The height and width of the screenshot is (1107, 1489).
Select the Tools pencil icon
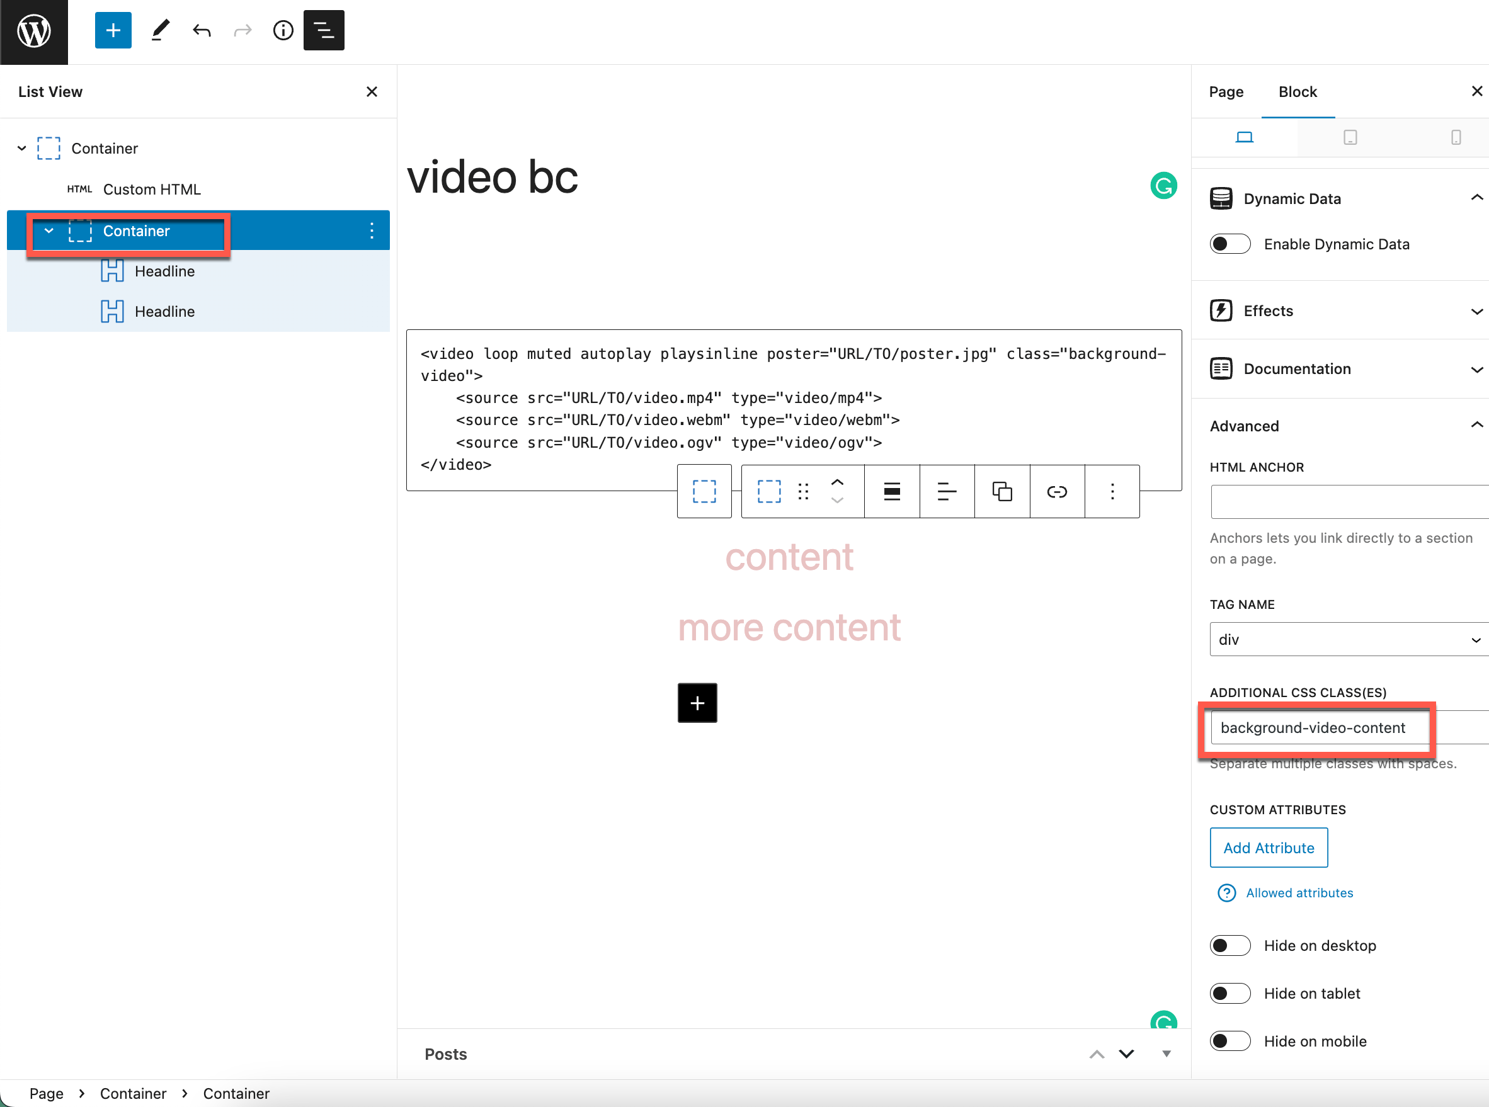coord(160,30)
